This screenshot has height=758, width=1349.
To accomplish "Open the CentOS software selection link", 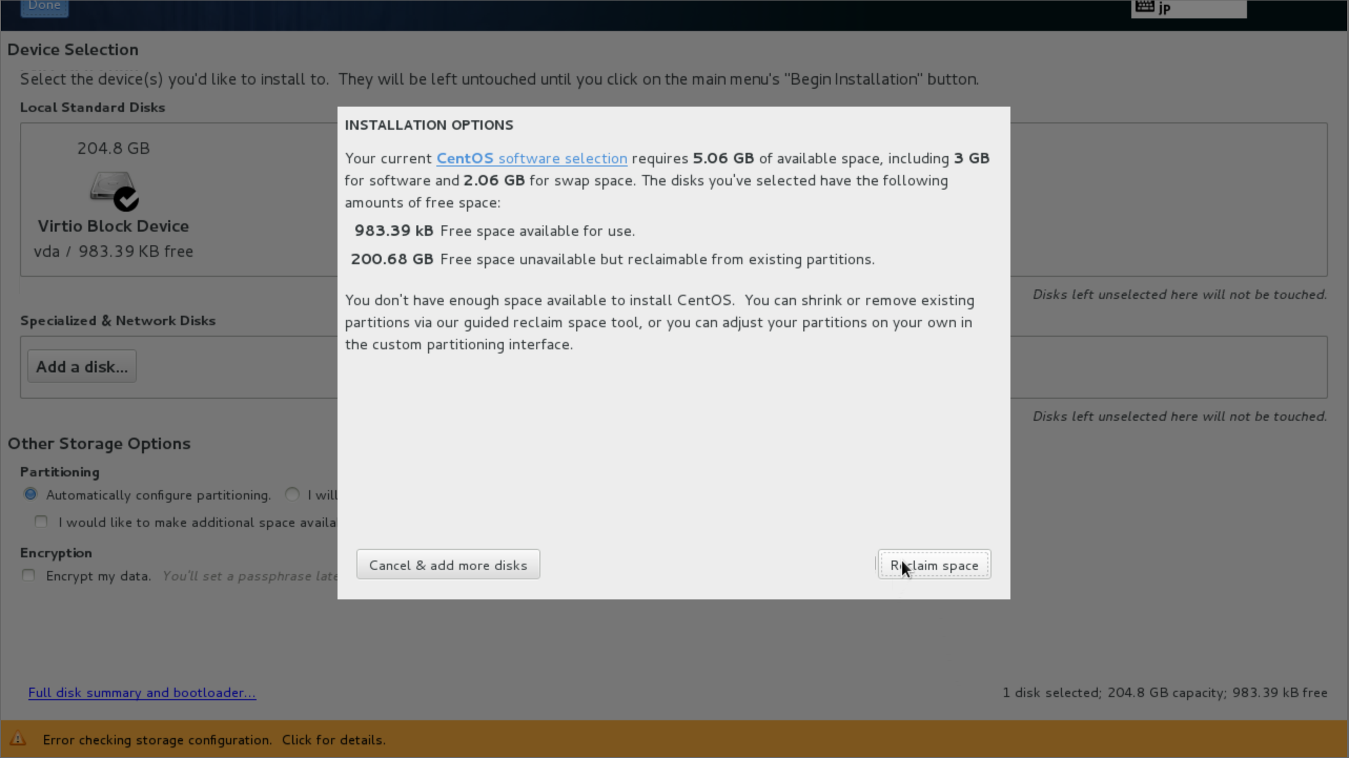I will coord(532,158).
